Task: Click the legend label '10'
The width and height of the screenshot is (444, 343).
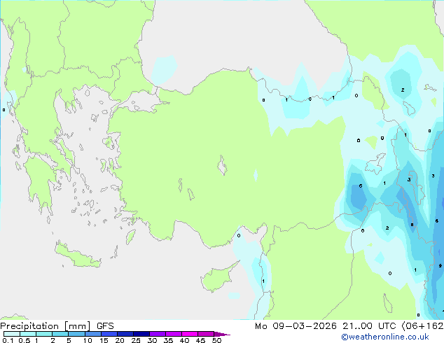Action: pyautogui.click(x=88, y=340)
